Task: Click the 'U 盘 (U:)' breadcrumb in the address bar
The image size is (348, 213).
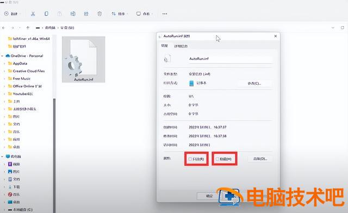Action: (67, 28)
